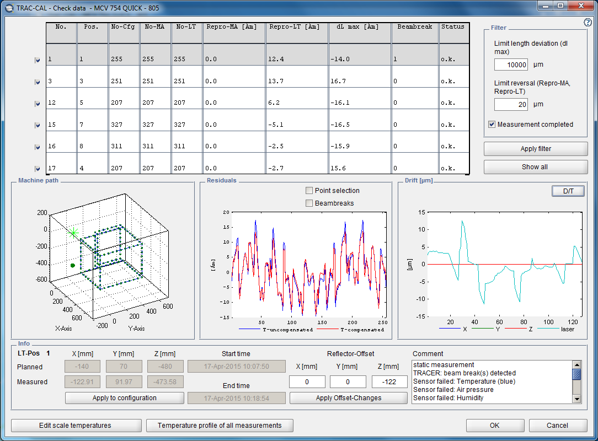Uncheck Measurement completed filter option
The height and width of the screenshot is (441, 598).
[492, 124]
